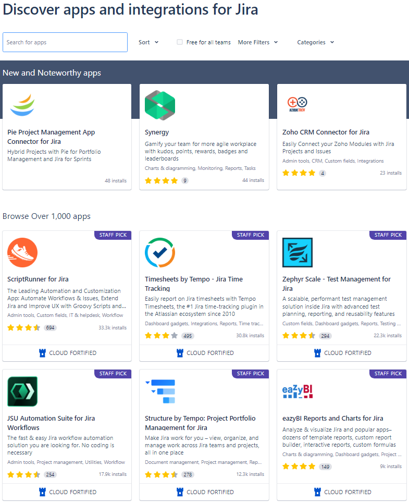
Task: Click the New and Noteworthy apps heading
Action: pos(52,73)
